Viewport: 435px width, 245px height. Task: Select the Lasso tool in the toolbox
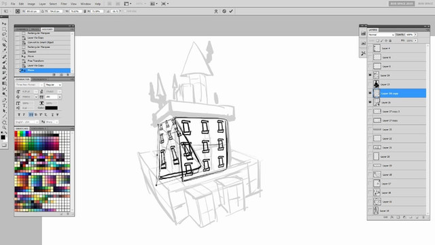(x=4, y=34)
